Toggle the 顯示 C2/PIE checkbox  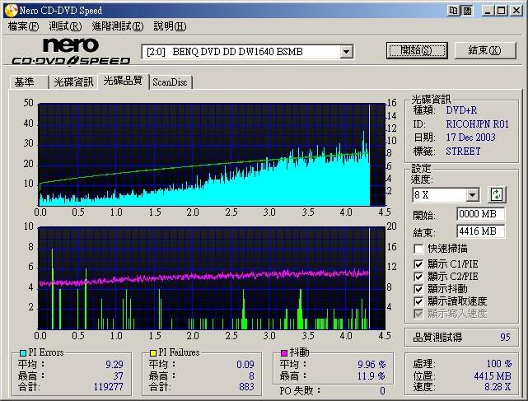coord(418,277)
